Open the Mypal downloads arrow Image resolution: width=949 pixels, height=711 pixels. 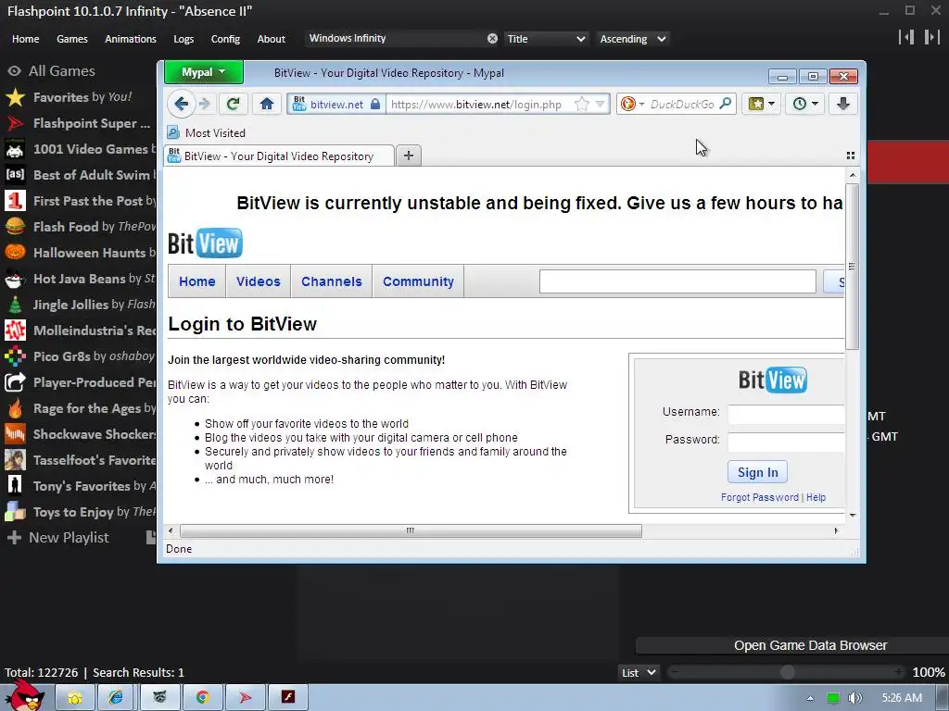pos(842,104)
